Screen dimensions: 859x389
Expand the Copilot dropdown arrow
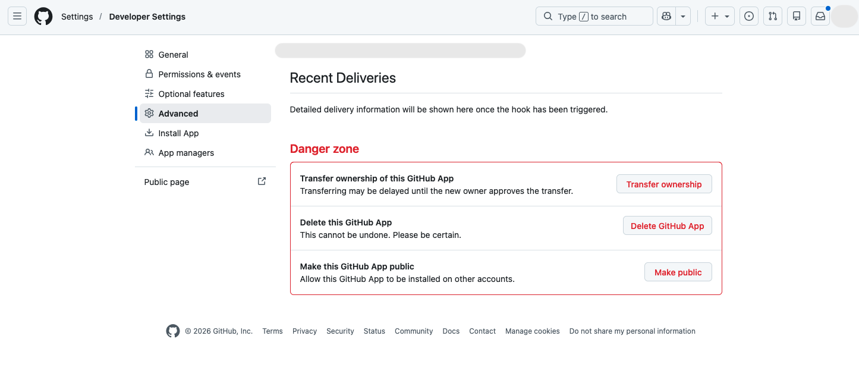(683, 17)
